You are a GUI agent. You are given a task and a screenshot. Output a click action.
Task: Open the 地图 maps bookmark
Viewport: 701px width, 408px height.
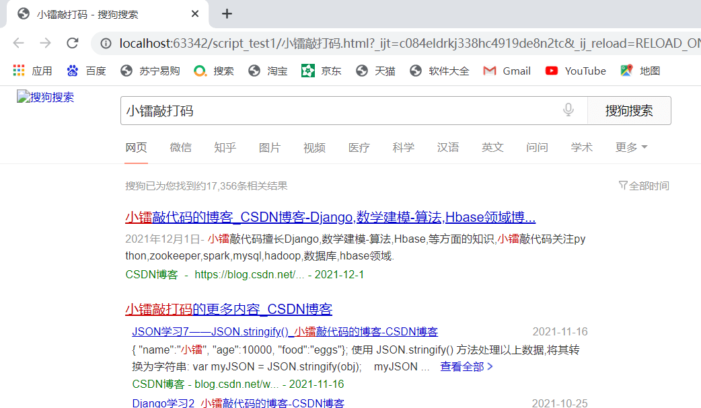640,71
